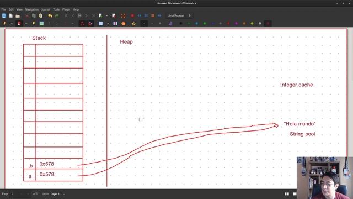Click the go-to-page icon
This screenshot has width=353, height=199.
pos(79,15)
